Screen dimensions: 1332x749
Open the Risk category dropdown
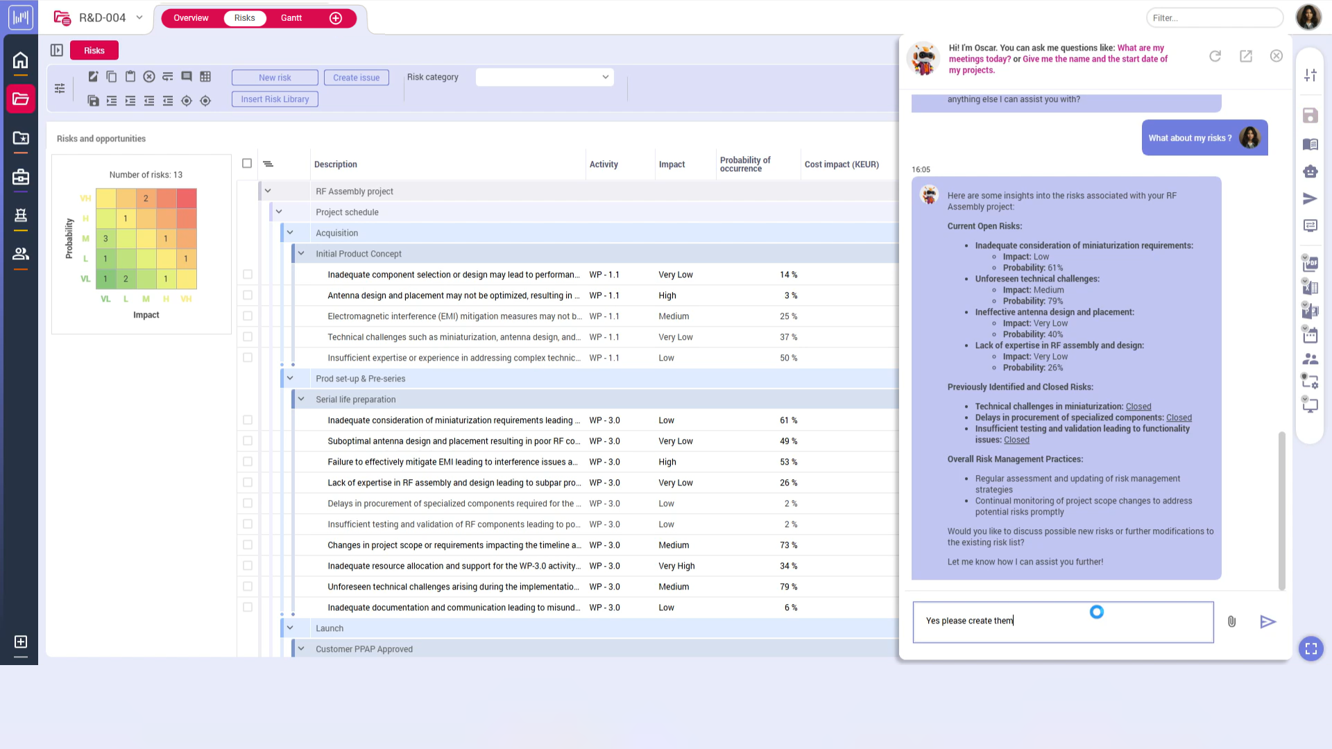(x=545, y=77)
